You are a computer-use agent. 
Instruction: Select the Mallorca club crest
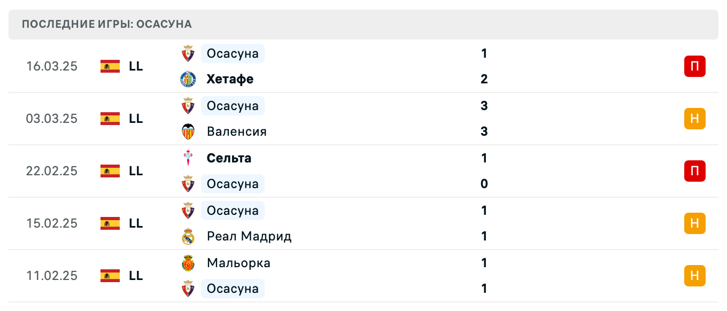tap(188, 263)
